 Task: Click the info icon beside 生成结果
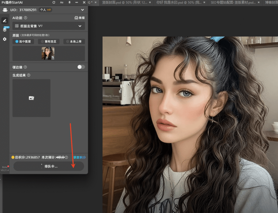[x=29, y=75]
